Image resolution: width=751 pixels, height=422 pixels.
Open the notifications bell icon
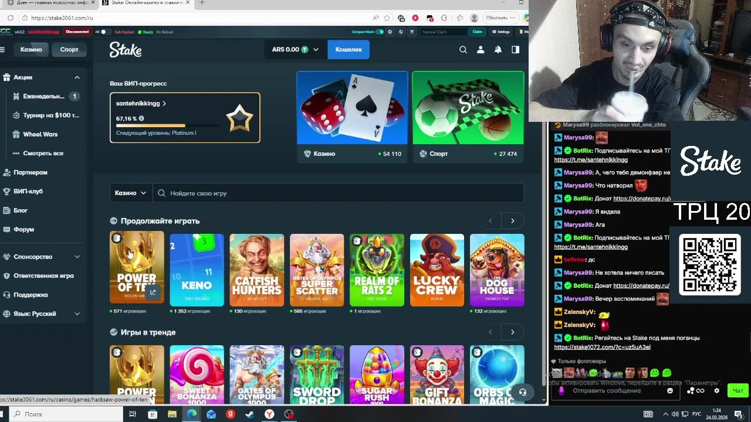pyautogui.click(x=498, y=50)
